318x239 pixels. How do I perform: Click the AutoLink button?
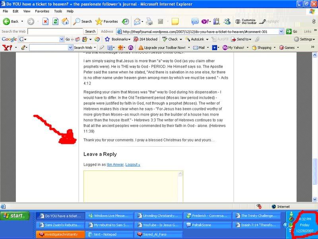point(195,39)
